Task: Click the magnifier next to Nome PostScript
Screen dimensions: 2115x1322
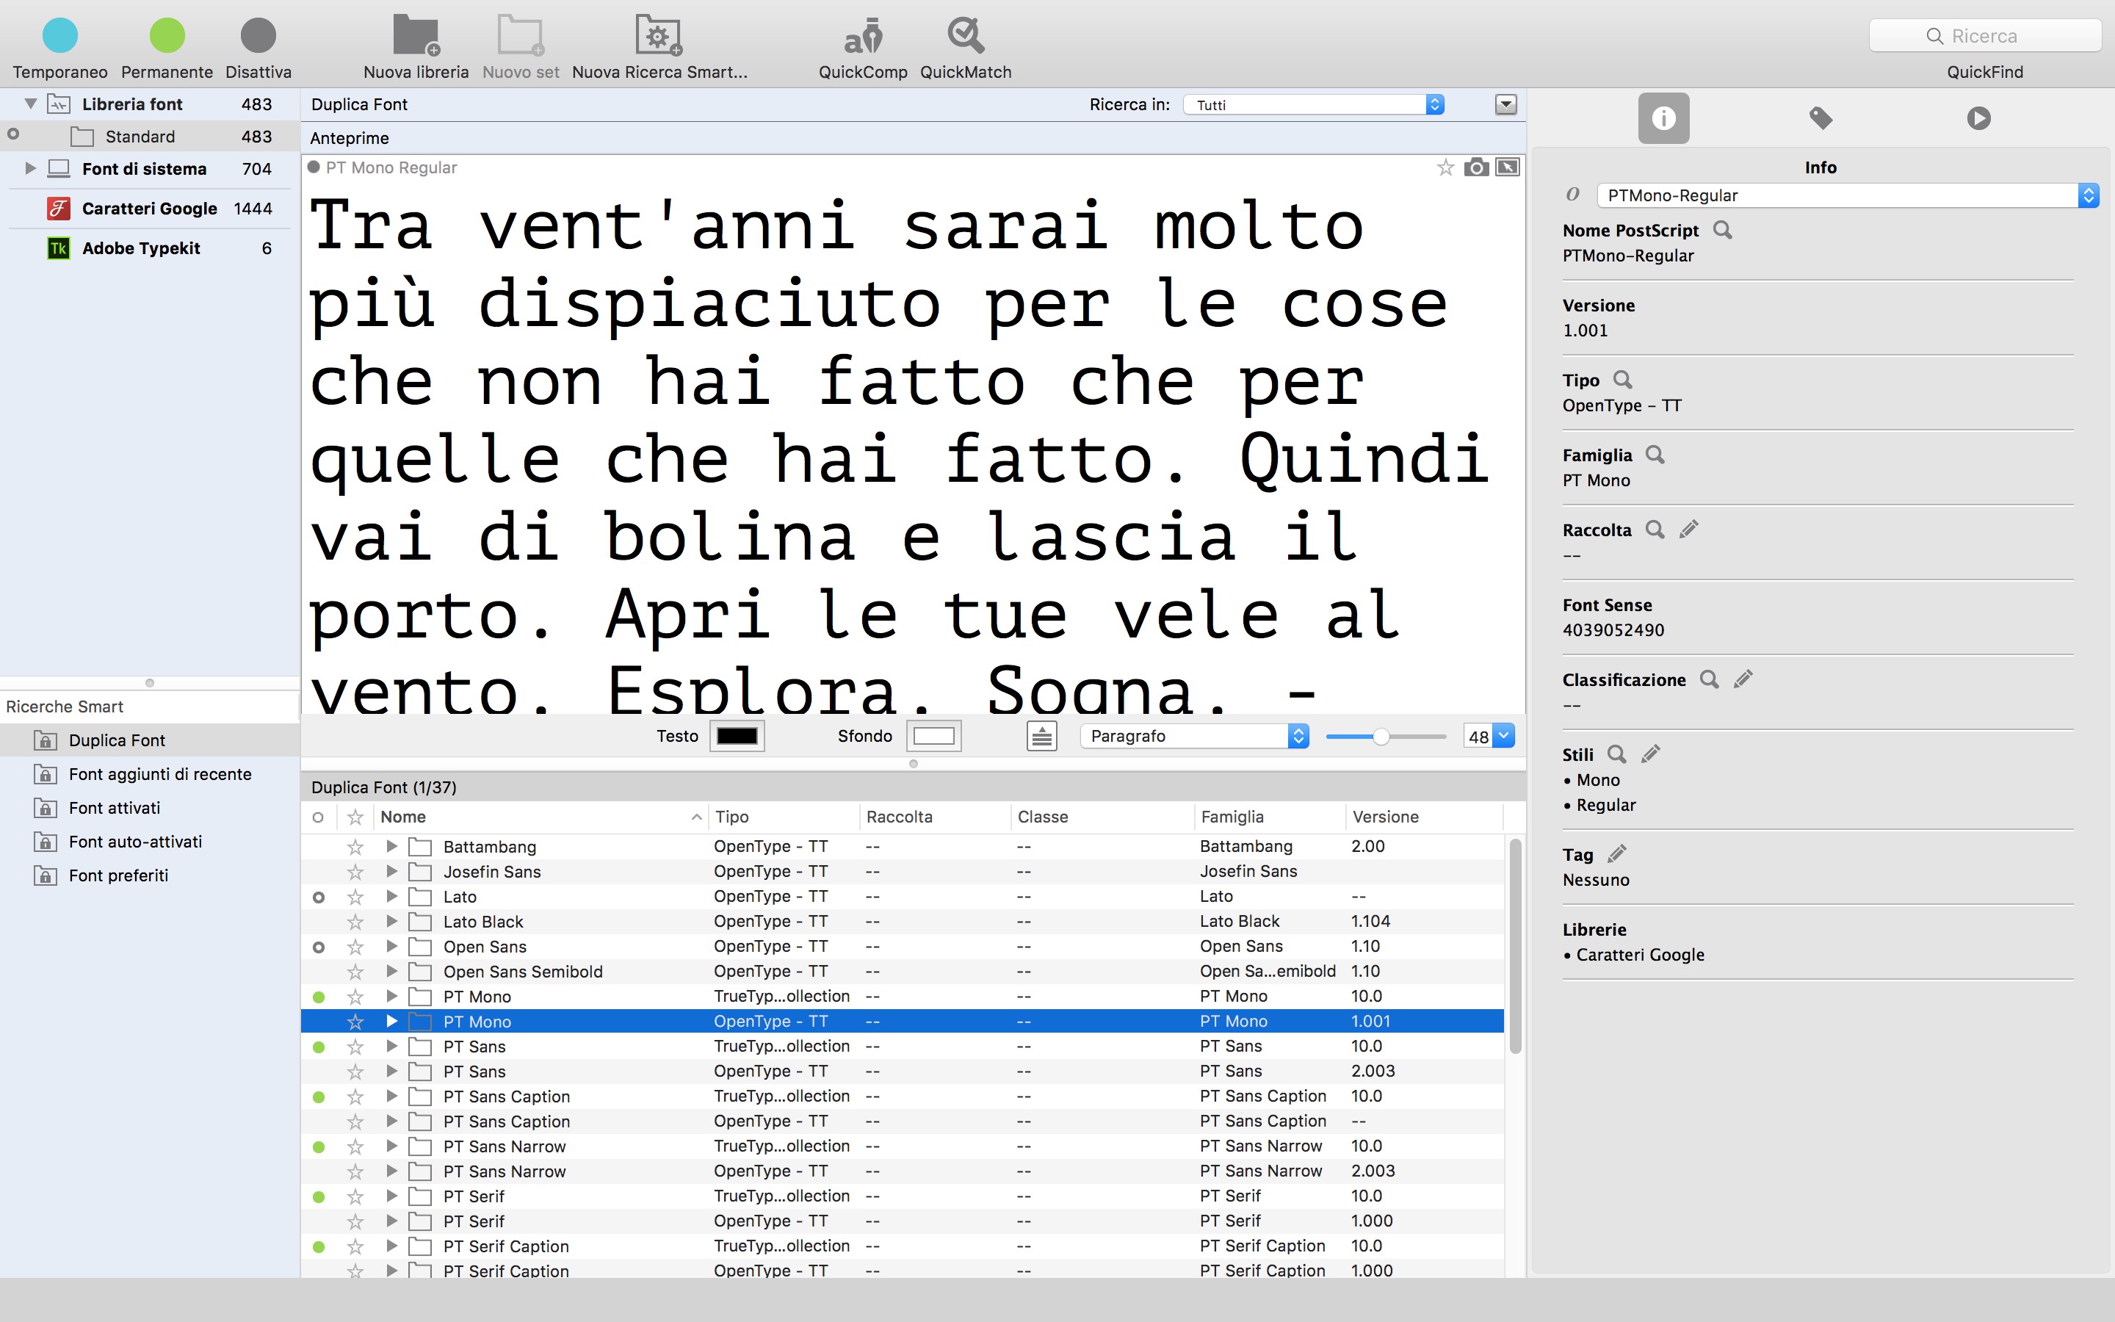Action: (x=1723, y=230)
